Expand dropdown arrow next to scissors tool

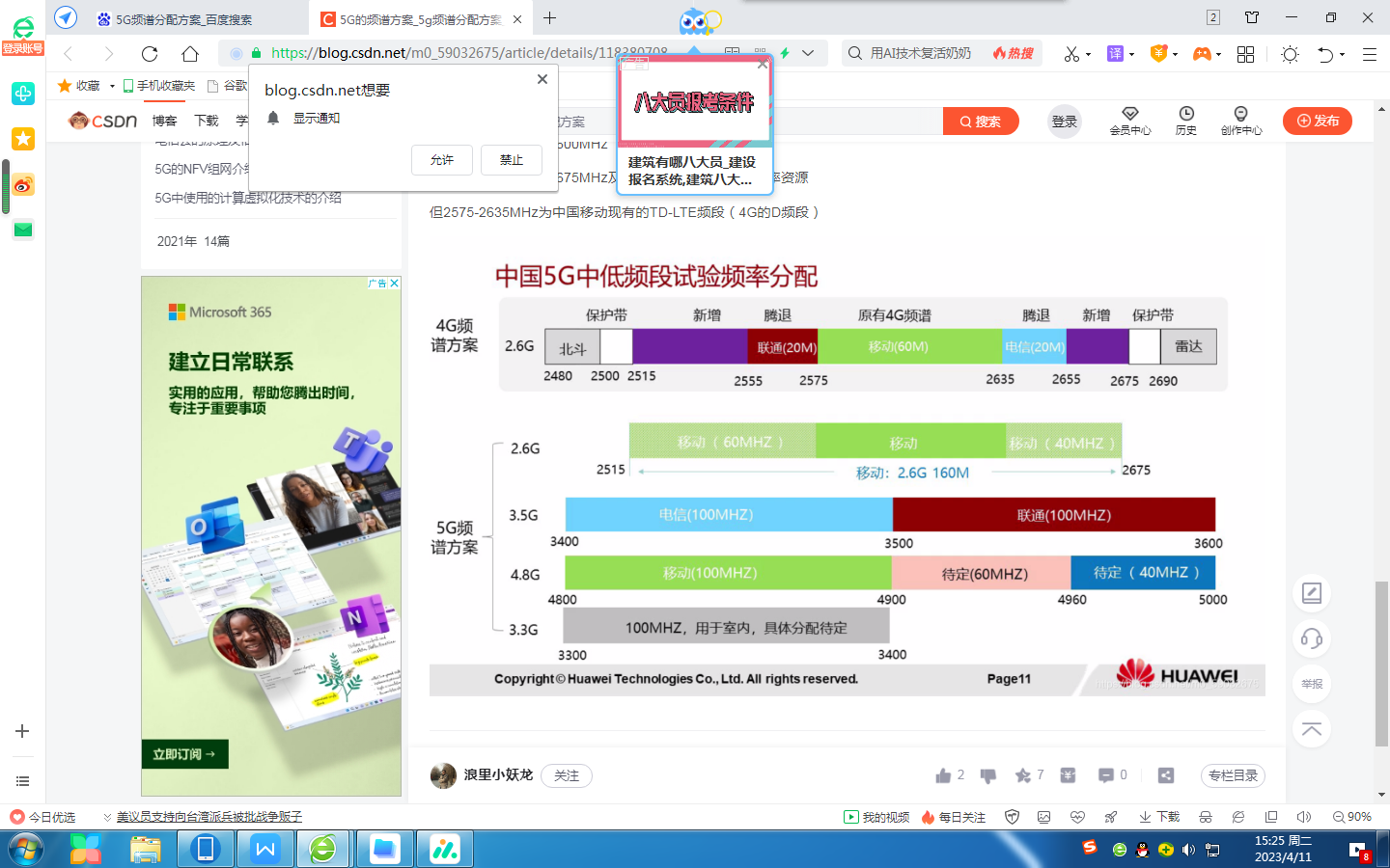pos(1088,55)
